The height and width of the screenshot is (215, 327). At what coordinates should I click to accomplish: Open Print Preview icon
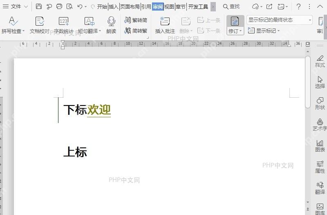pyautogui.click(x=69, y=7)
